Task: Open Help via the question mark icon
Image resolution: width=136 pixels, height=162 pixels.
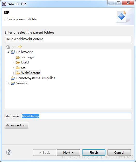Action: click(9, 152)
